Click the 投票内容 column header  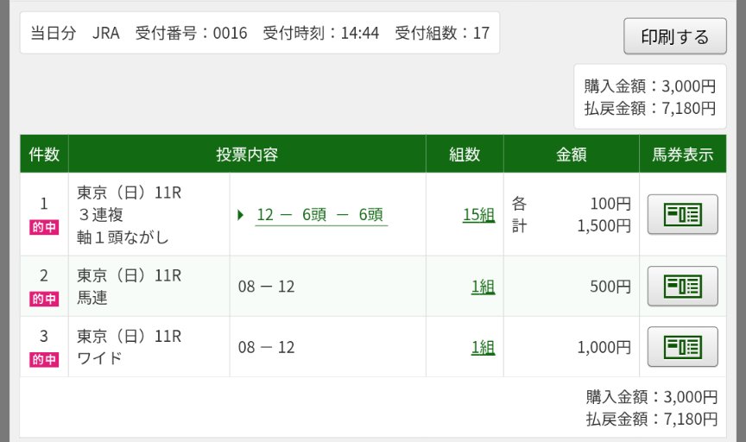247,155
